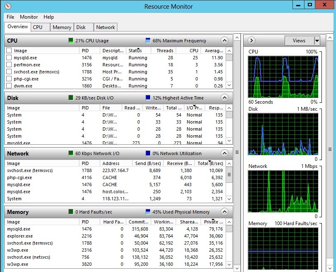Sort CPU list by Threads column
This screenshot has width=336, height=272.
point(164,51)
